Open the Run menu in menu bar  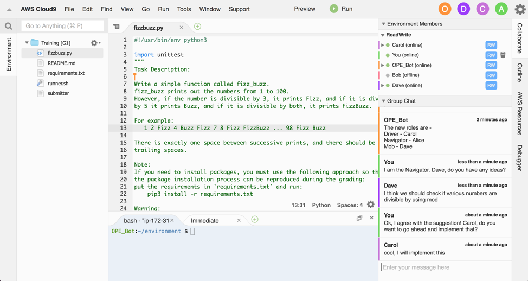coord(163,9)
